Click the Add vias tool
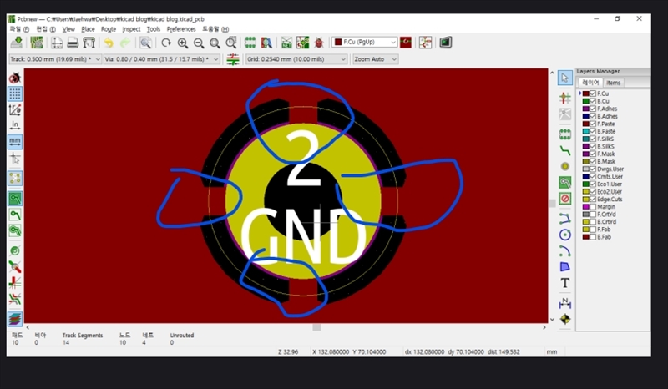 565,165
